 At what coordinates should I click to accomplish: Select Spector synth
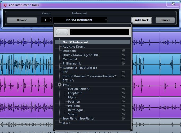(92, 114)
